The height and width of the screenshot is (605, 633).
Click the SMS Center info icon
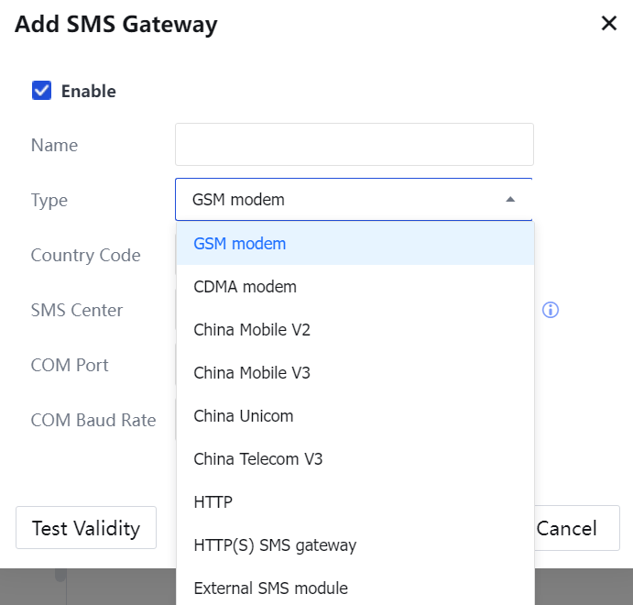click(x=551, y=310)
